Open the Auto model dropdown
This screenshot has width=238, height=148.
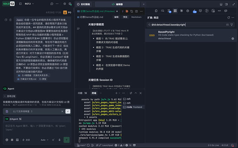(44, 140)
